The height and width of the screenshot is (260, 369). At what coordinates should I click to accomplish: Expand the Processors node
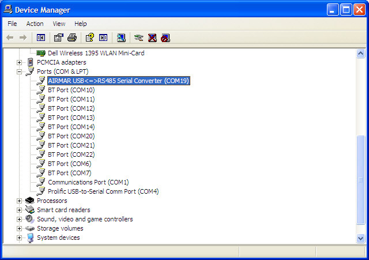click(19, 201)
